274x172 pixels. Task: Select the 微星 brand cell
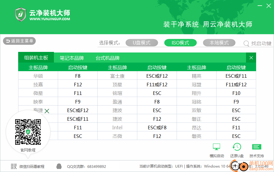point(38,93)
